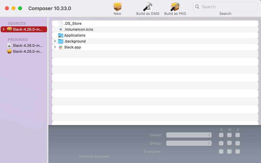Select the DMG document package under Packages

click(9, 45)
